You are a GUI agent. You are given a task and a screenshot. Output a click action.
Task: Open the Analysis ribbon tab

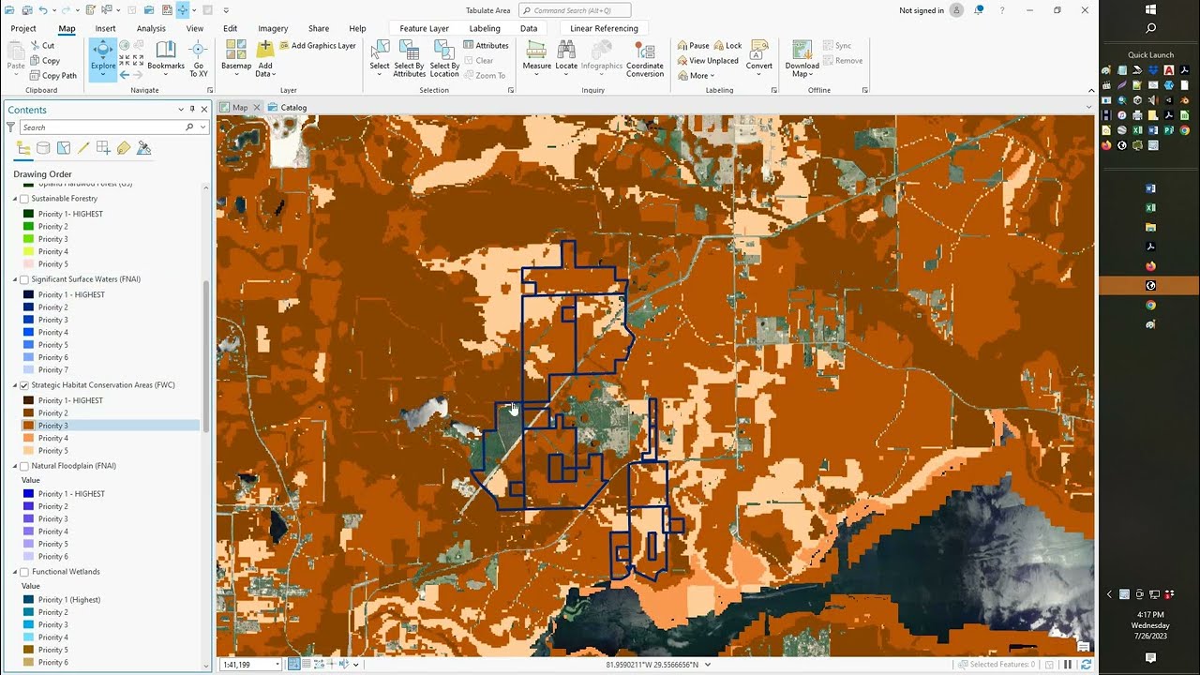(151, 28)
